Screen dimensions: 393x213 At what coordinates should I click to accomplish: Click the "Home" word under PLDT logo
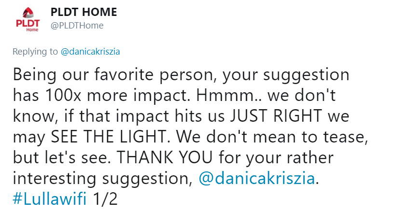click(x=32, y=29)
